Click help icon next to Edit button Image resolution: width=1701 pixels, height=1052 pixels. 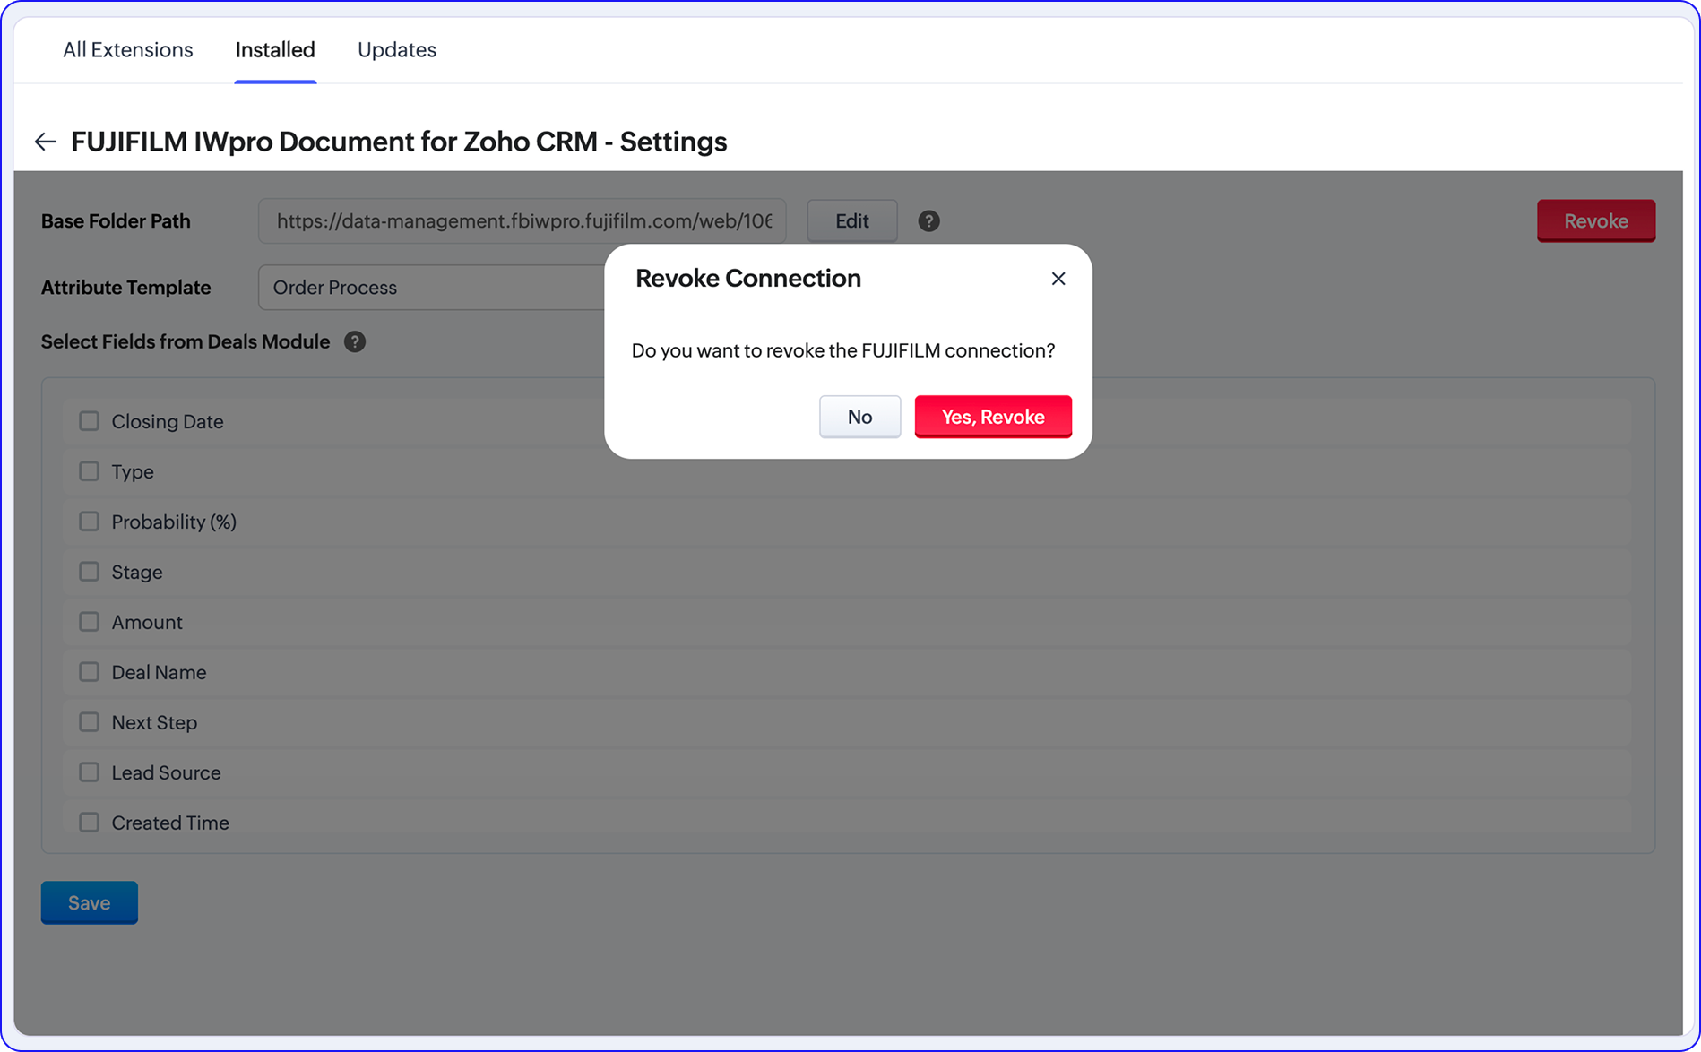click(x=928, y=221)
